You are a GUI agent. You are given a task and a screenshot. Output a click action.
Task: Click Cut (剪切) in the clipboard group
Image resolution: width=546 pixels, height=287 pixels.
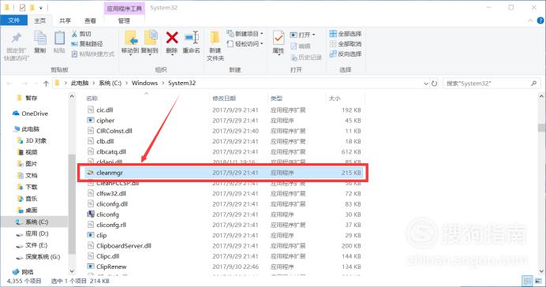81,34
